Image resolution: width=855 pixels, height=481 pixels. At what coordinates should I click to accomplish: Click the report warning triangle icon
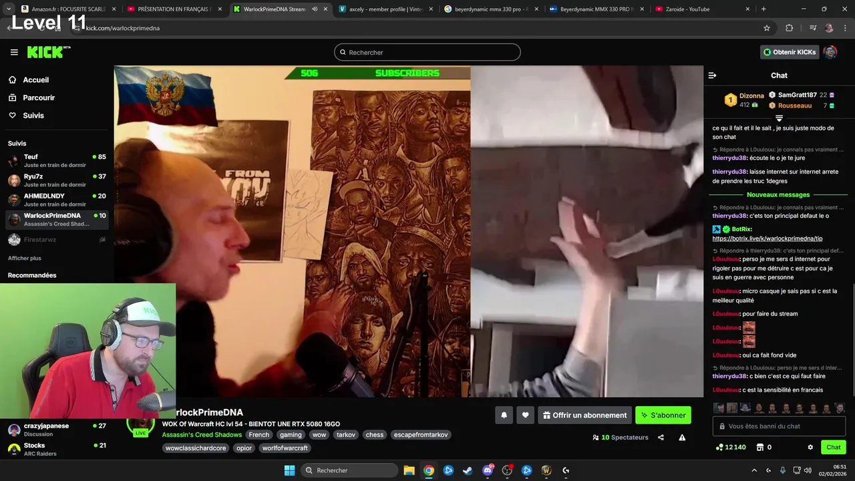pos(682,438)
